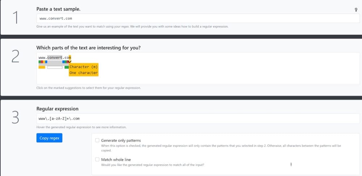Viewport: 362px width, 176px height.
Task: Select the small red block under "www"
Action: 43,62
